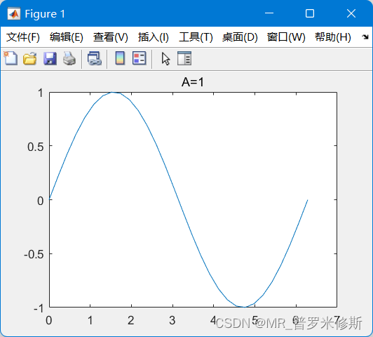Image resolution: width=373 pixels, height=337 pixels.
Task: Open the 插入(I) menu
Action: pyautogui.click(x=154, y=37)
